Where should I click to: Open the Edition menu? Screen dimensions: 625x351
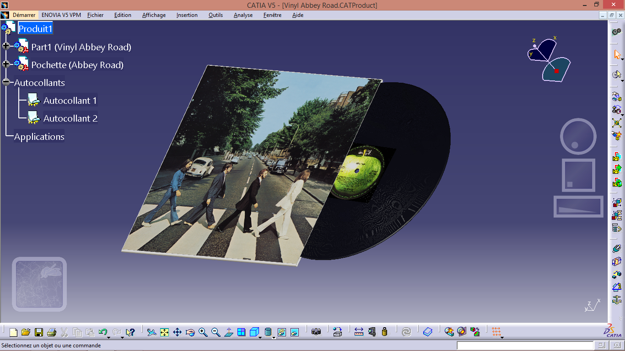point(123,15)
